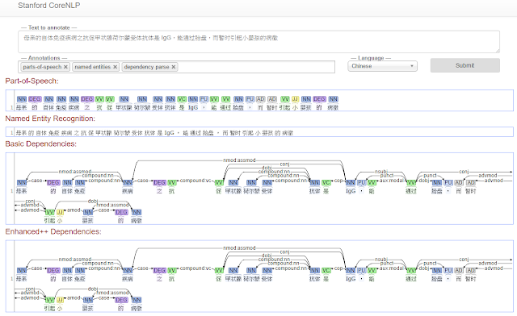Screen dimensions: 517x316
Task: Click the JJ tag in Enhanced++ Dependencies
Action: [60, 300]
